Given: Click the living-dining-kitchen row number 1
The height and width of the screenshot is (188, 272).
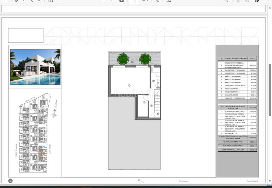Looking at the screenshot, I should 222,65.
